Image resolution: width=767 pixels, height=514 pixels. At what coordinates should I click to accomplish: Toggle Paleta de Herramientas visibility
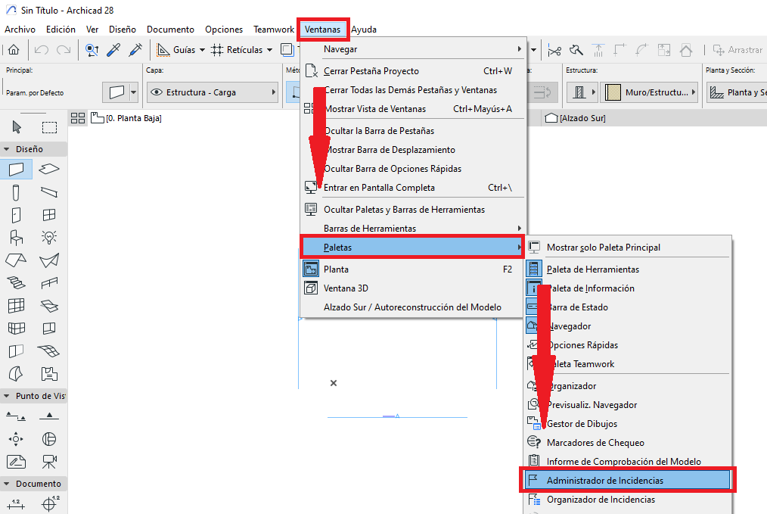(x=592, y=269)
